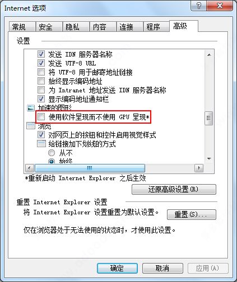Click the settings list scroll-up arrow
This screenshot has height=282, width=237.
point(209,55)
